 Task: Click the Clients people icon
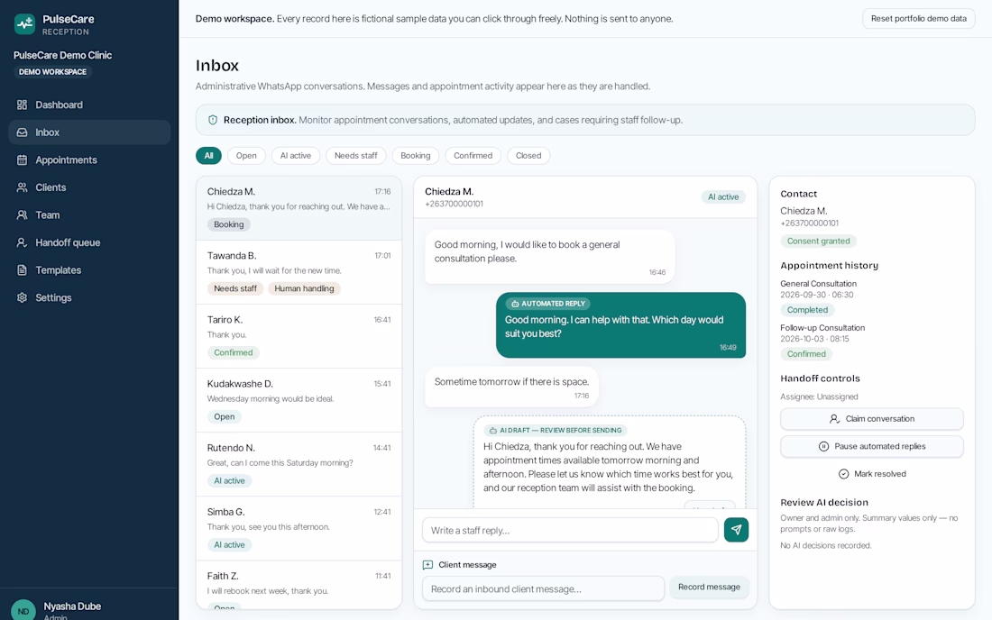pos(23,187)
